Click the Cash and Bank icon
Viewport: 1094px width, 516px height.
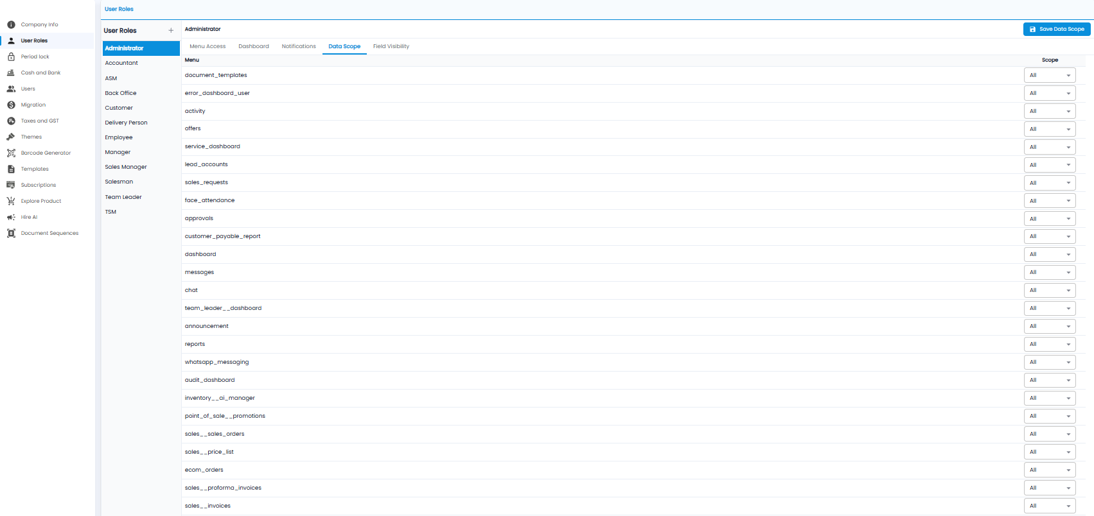click(11, 73)
